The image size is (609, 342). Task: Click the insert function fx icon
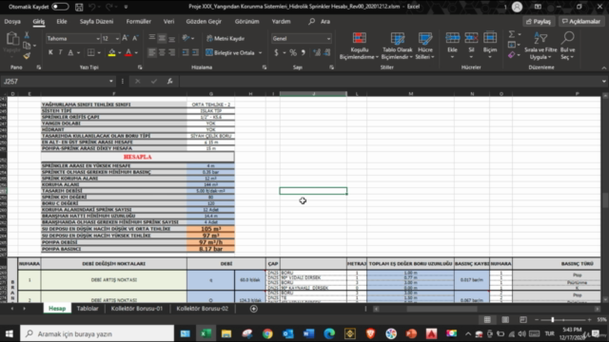pyautogui.click(x=169, y=82)
